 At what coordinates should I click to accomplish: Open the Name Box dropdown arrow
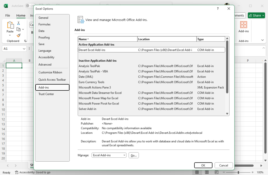click(24, 49)
